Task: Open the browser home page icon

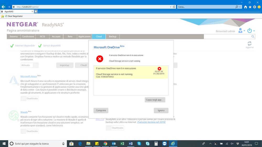Action: point(245,7)
